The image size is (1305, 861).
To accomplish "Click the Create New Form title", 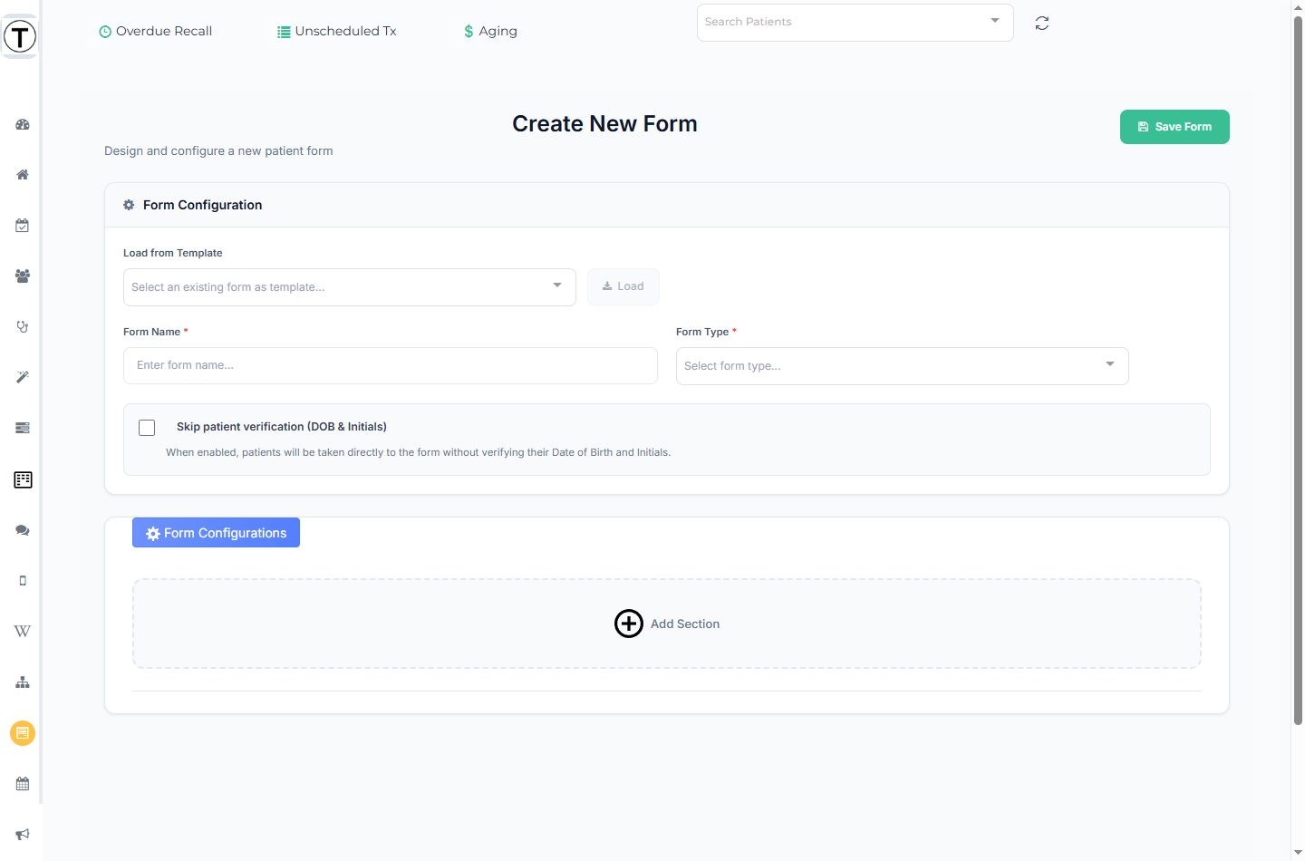I will coord(604,124).
